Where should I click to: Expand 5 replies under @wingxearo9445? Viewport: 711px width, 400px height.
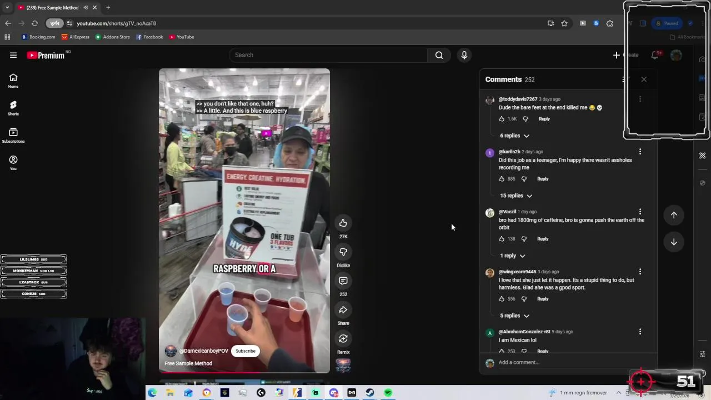tap(514, 316)
